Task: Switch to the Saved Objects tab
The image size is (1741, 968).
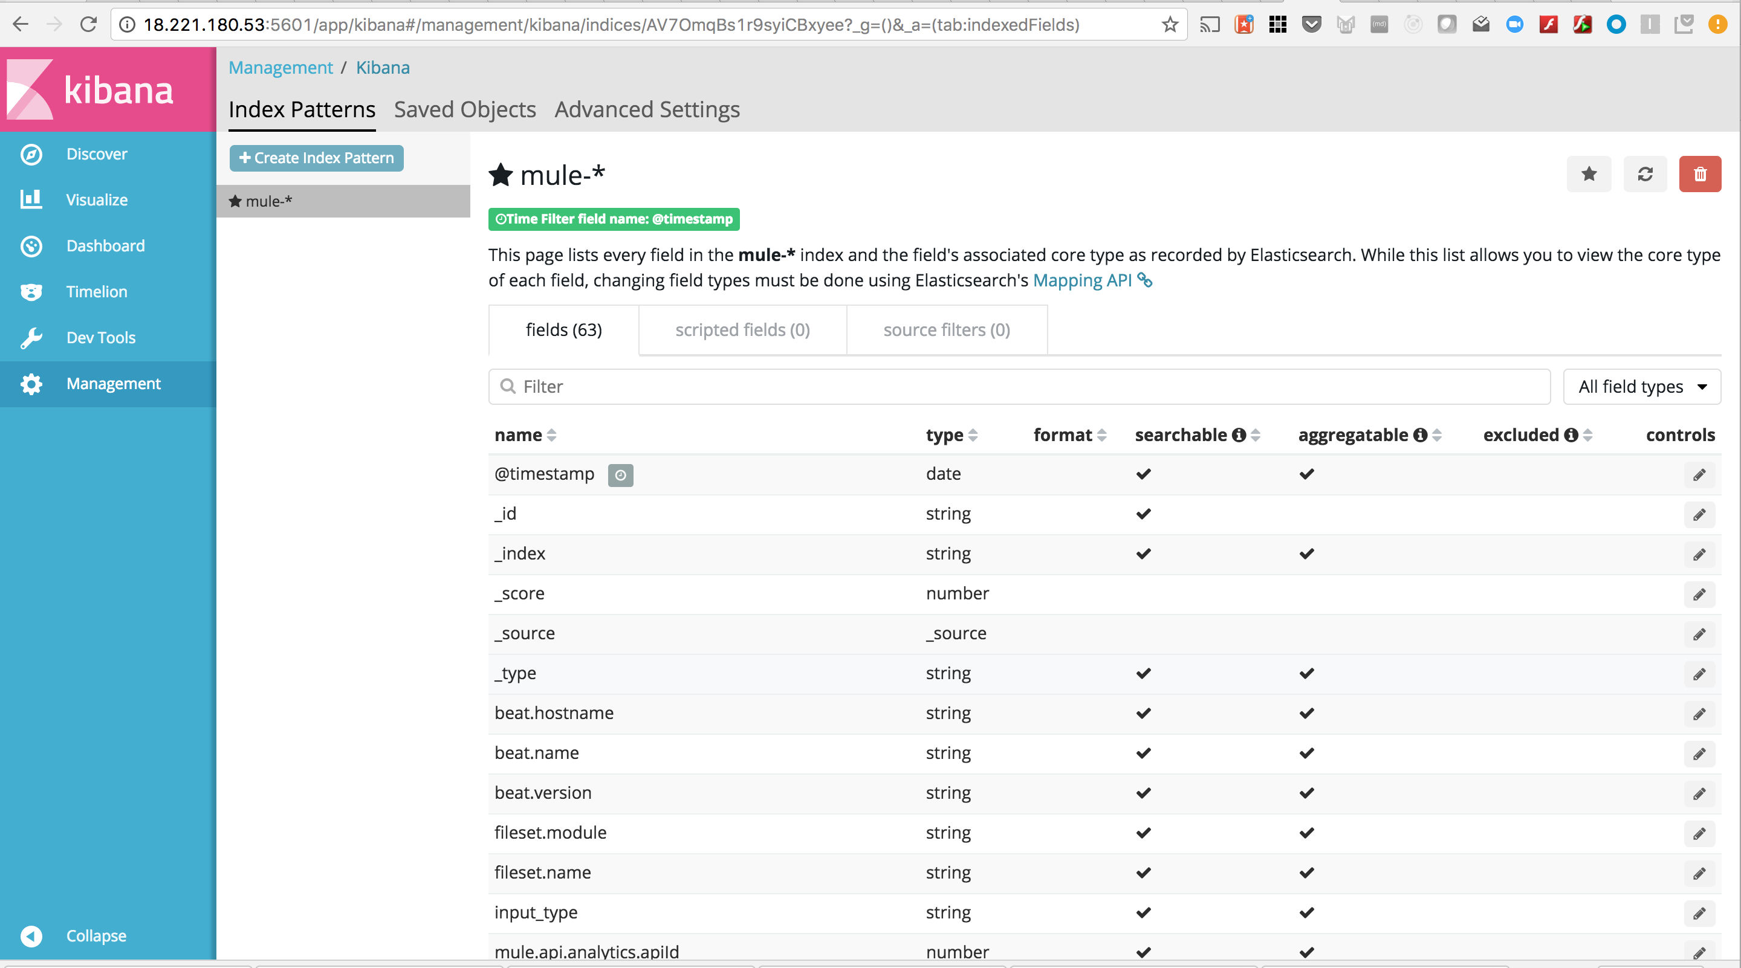Action: 464,109
